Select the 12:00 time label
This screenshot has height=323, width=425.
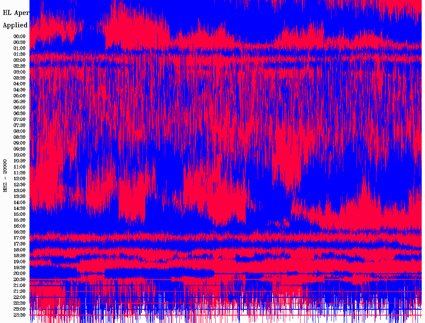tap(20, 178)
